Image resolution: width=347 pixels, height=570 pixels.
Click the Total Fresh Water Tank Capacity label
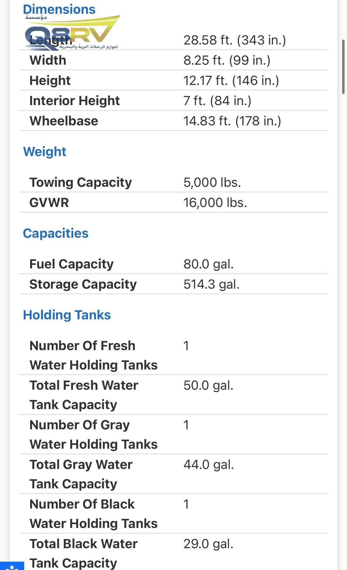(x=84, y=395)
